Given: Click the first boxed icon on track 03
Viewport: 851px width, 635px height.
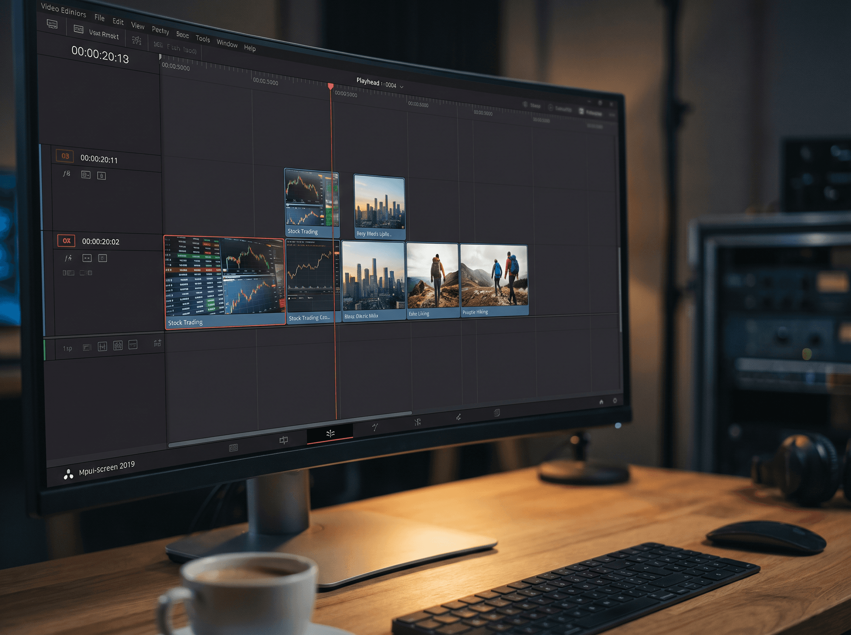Looking at the screenshot, I should click(x=86, y=175).
